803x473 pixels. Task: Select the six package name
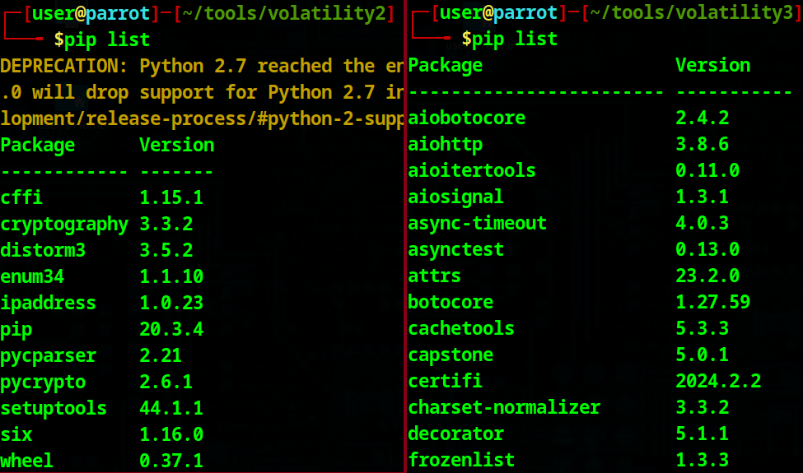click(x=16, y=435)
